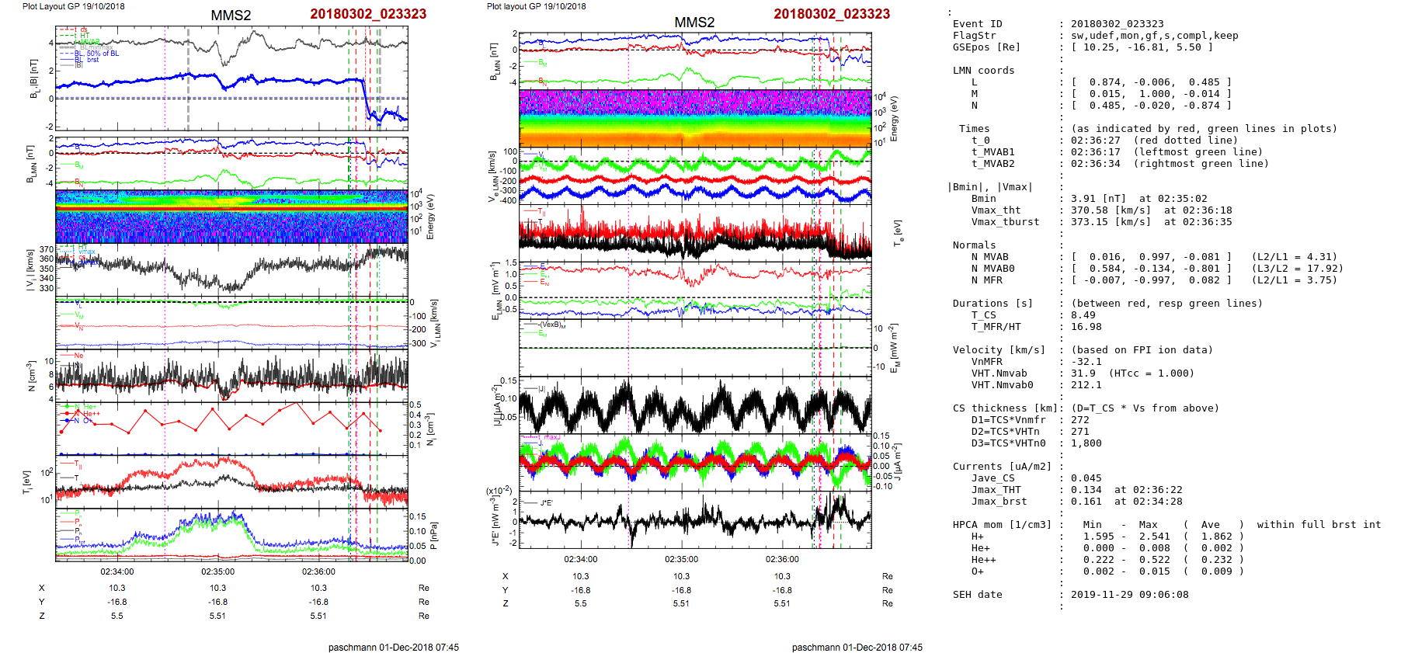Image resolution: width=1401 pixels, height=653 pixels.
Task: Click the MMS2 title above the right plot
Action: click(x=694, y=23)
